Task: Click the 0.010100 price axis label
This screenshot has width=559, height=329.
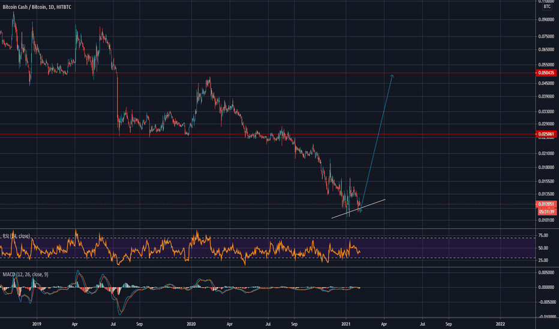Action: click(x=546, y=220)
